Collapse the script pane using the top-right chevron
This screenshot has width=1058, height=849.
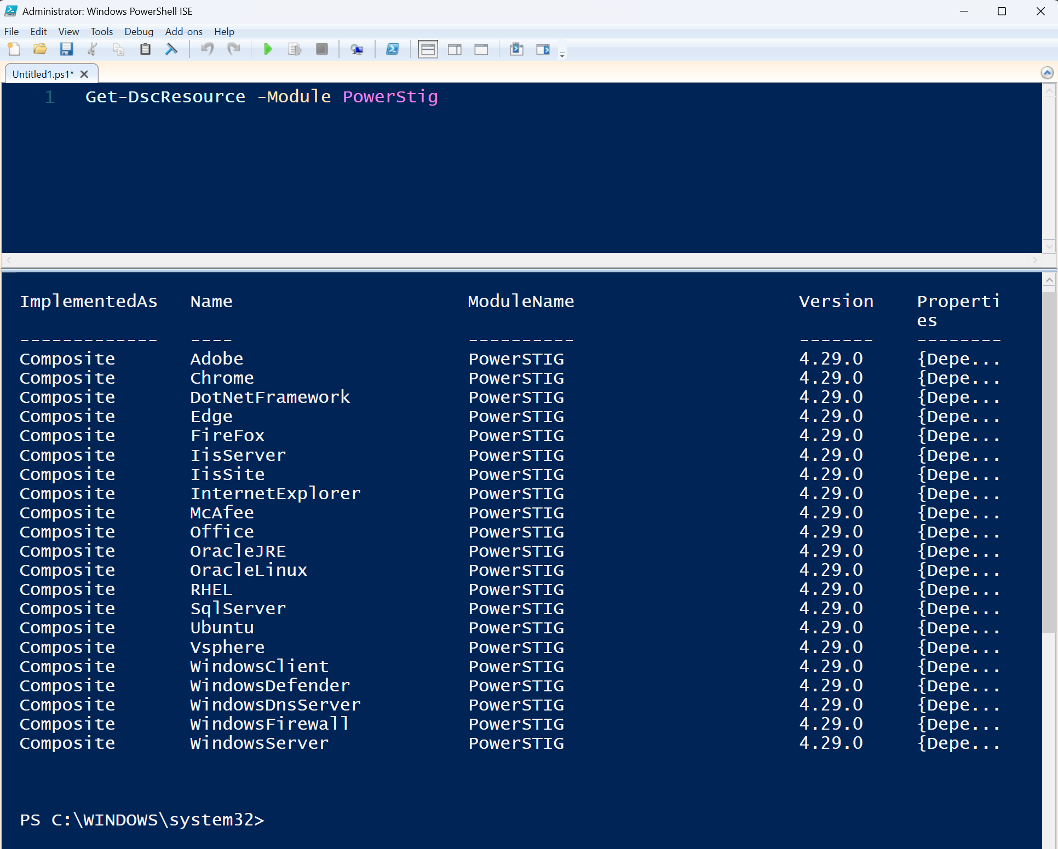coord(1046,73)
